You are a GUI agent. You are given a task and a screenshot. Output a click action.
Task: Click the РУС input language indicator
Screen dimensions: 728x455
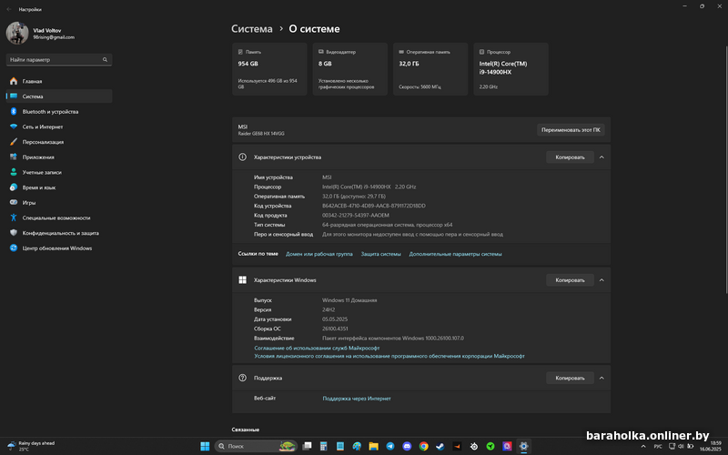click(x=658, y=447)
